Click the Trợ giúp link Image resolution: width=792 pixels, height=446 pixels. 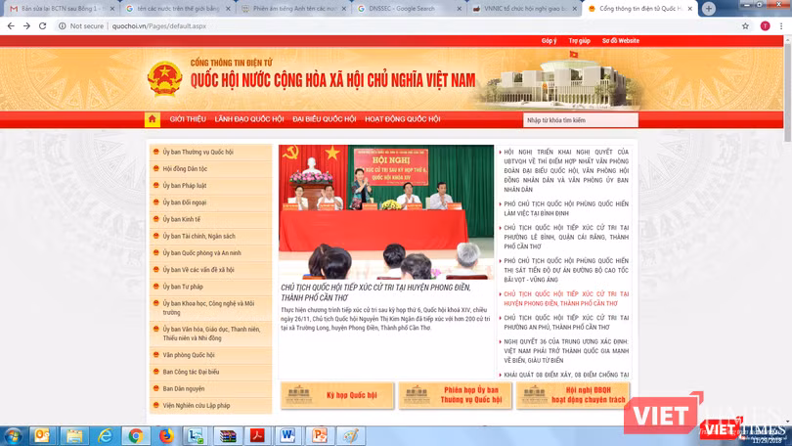pyautogui.click(x=579, y=41)
